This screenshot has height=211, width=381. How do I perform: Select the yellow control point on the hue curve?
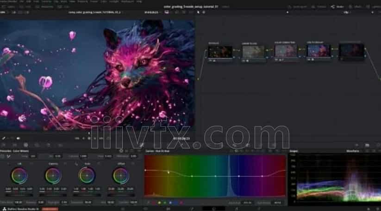[x=169, y=172]
